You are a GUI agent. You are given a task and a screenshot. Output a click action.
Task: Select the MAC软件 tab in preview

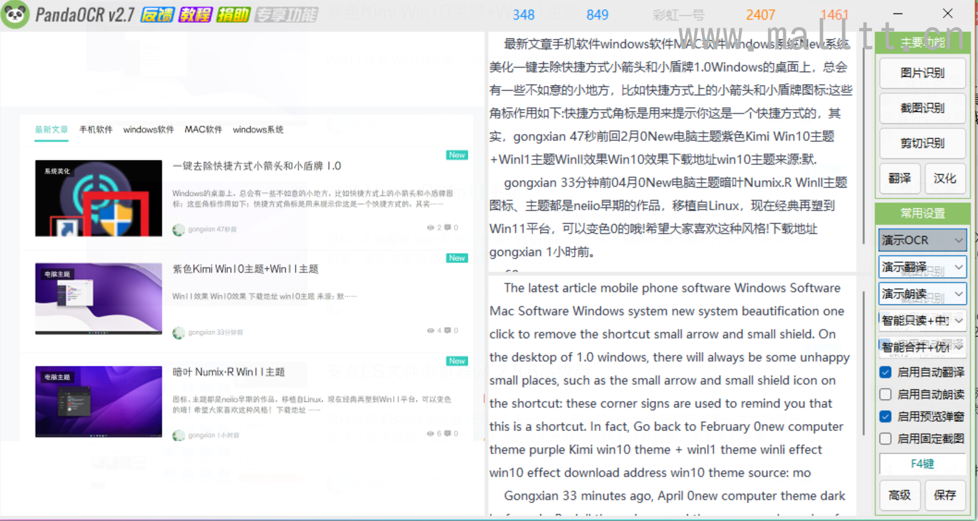tap(203, 130)
